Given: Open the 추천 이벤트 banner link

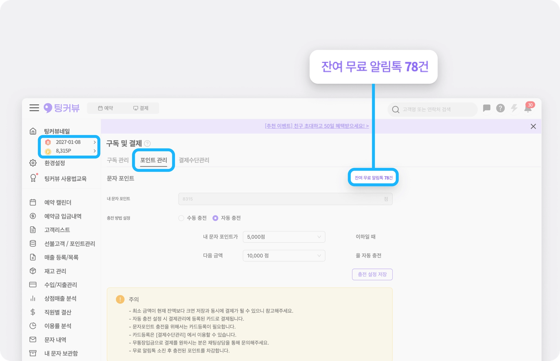Looking at the screenshot, I should coord(317,126).
